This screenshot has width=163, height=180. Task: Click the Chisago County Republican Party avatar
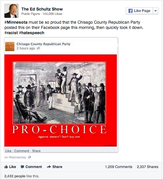10,46
